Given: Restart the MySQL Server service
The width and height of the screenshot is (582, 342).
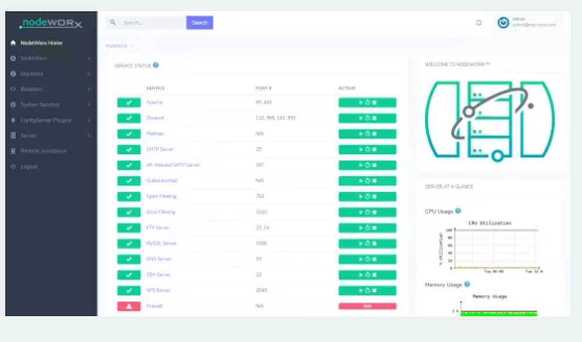Looking at the screenshot, I should (x=367, y=243).
